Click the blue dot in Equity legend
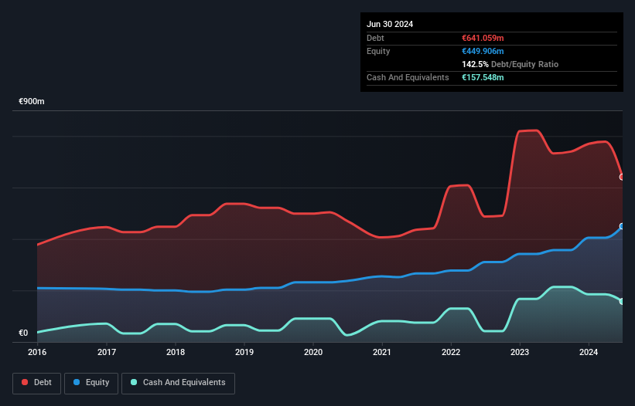 pyautogui.click(x=77, y=382)
